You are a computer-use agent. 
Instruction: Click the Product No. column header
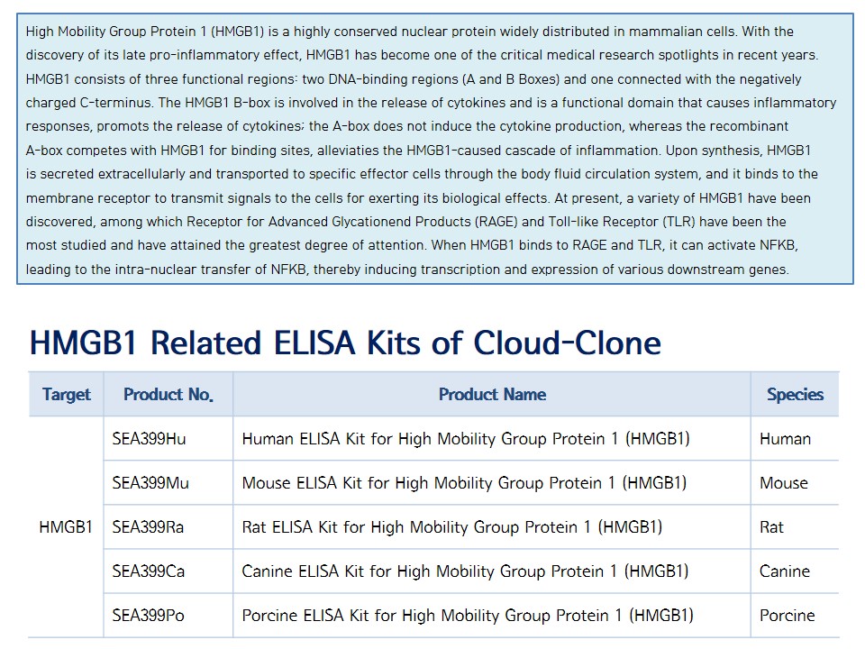point(168,394)
